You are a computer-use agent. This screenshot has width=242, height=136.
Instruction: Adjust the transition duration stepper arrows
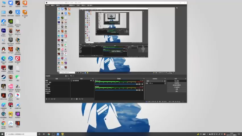[165, 83]
